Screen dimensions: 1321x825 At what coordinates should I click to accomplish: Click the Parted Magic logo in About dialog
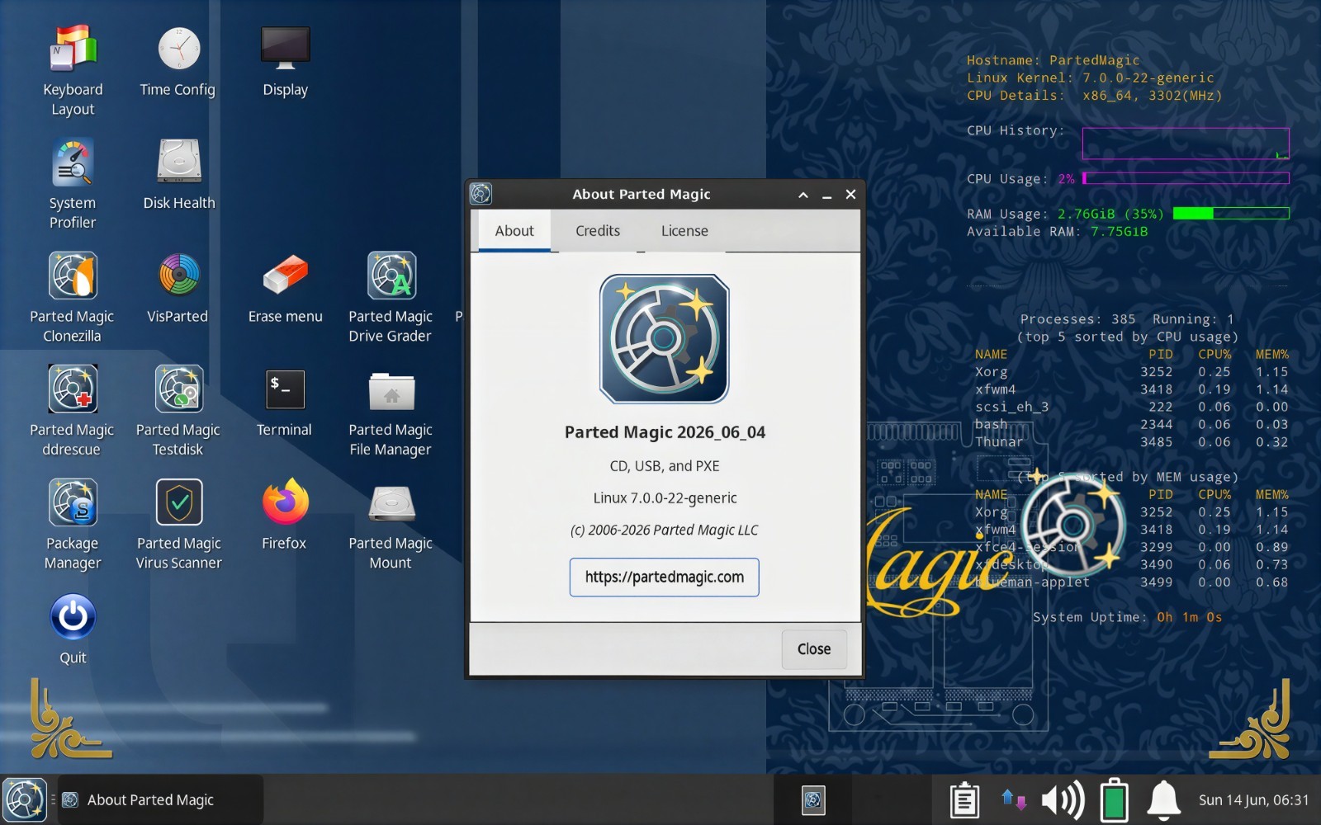(665, 339)
